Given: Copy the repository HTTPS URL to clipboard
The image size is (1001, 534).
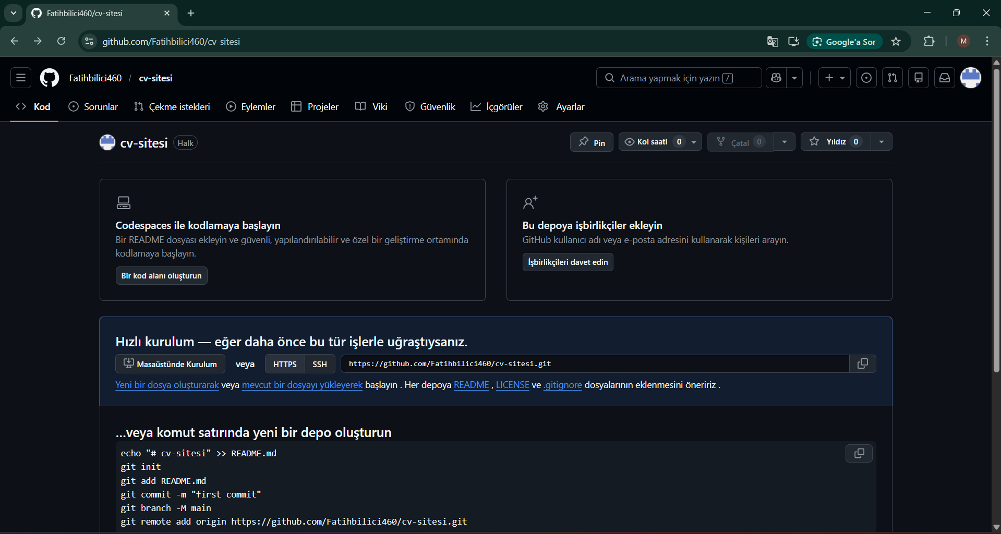Looking at the screenshot, I should click(863, 363).
